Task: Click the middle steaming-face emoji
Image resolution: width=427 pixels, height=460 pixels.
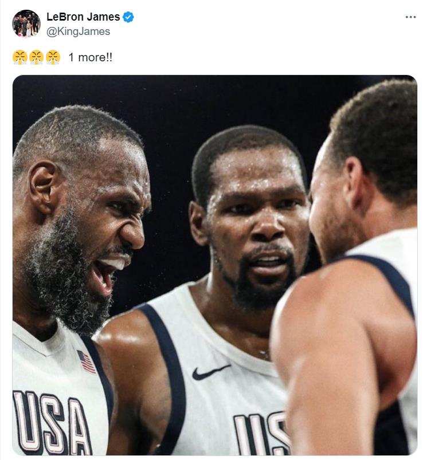Action: pyautogui.click(x=36, y=57)
